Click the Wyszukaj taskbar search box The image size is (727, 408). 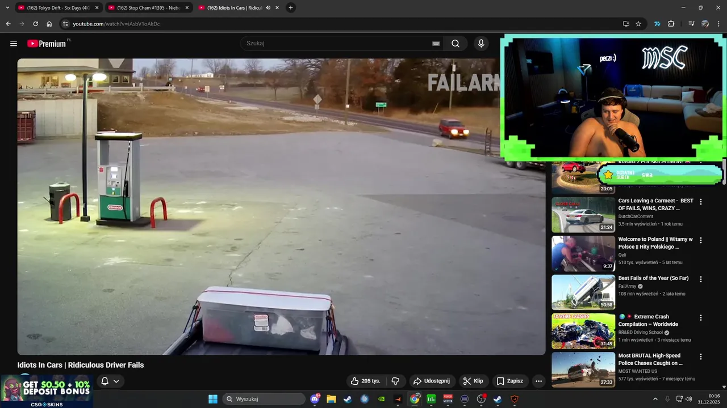[x=264, y=399]
